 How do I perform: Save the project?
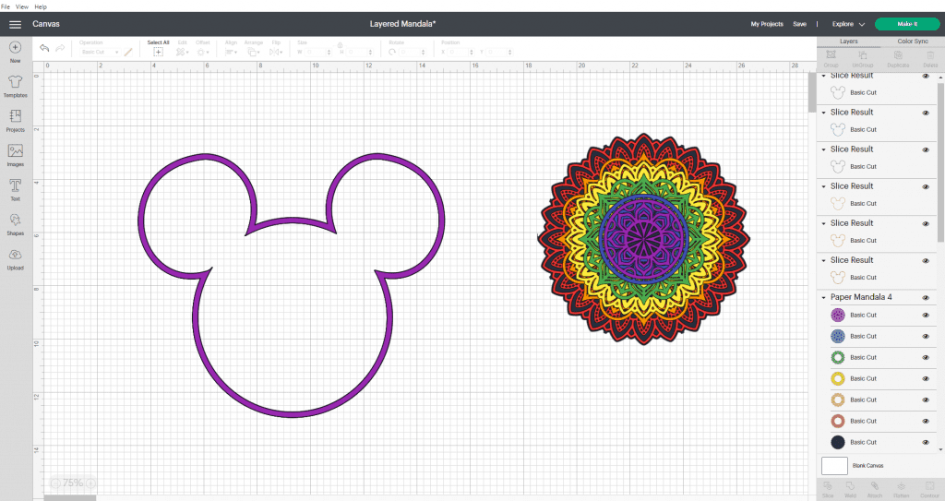click(800, 24)
